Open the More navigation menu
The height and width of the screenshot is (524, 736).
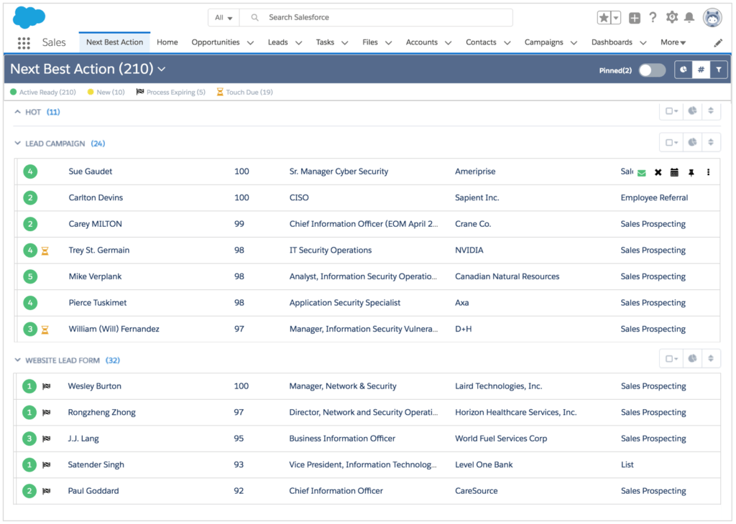[x=673, y=42]
